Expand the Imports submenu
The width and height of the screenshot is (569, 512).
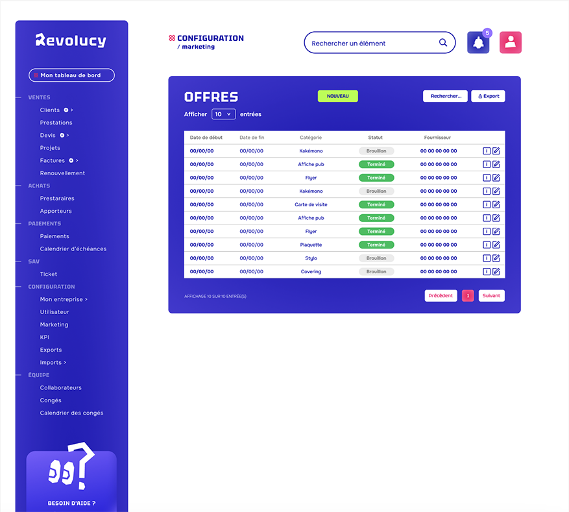click(53, 363)
